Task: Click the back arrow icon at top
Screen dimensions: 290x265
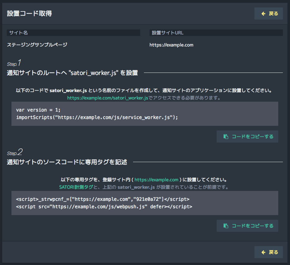Action: point(263,14)
